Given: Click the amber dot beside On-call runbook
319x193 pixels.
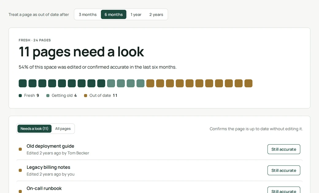Looking at the screenshot, I should pos(20,191).
